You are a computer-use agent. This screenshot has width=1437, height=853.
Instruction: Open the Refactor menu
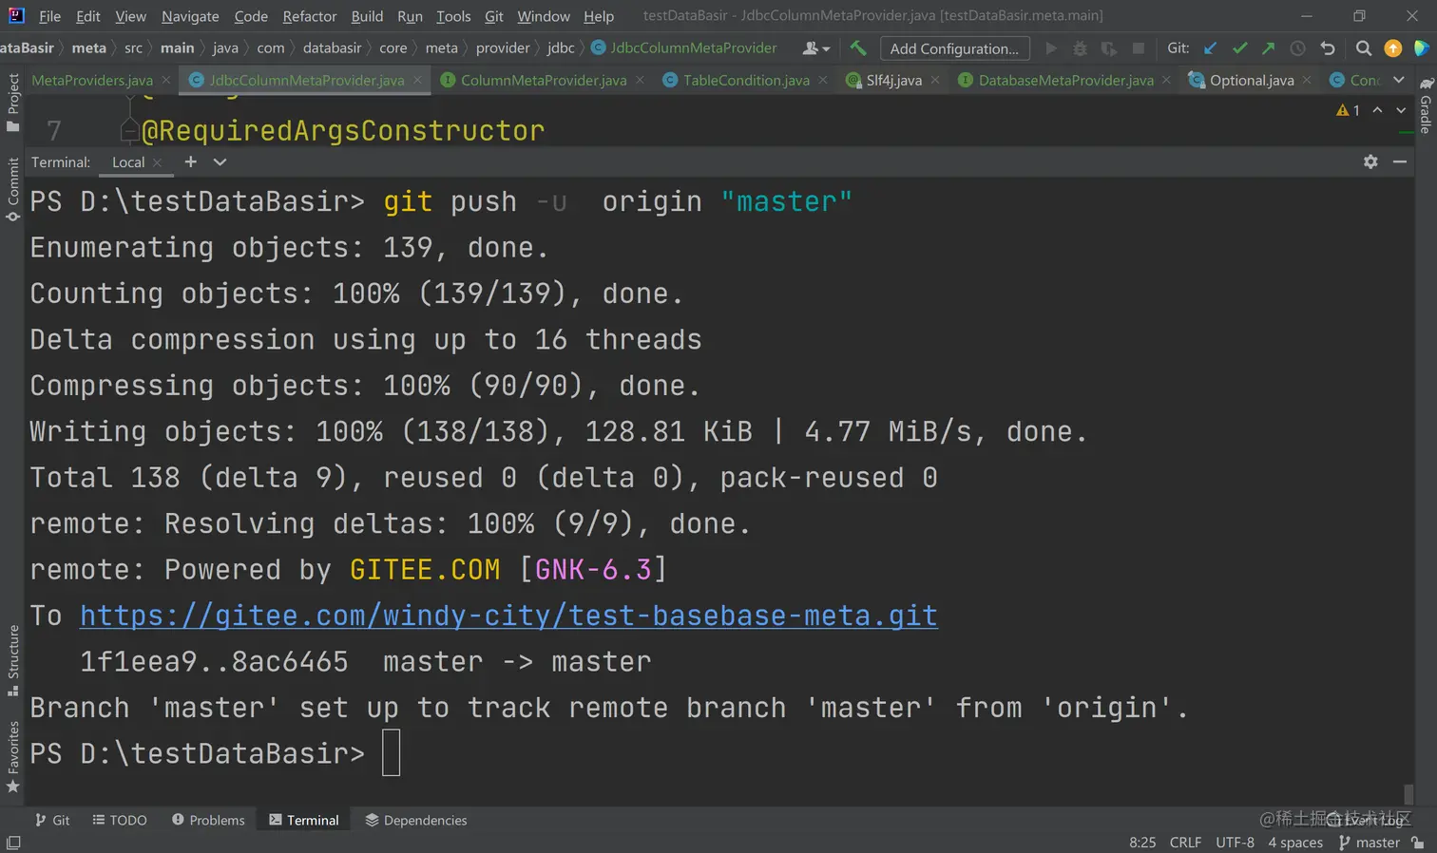coord(310,16)
